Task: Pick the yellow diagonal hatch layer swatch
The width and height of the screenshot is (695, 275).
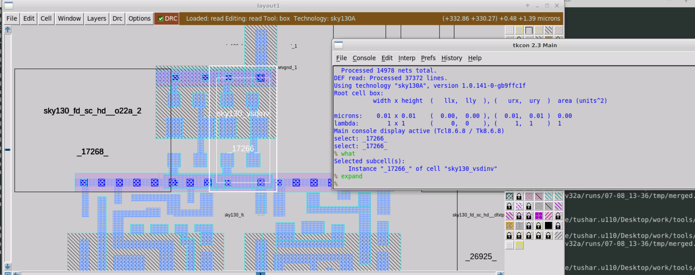Action: coord(538,30)
